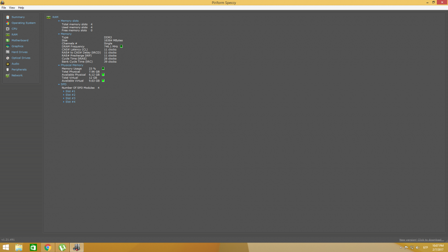
Task: Click the RAM module icon in main panel header
Action: pos(48,17)
